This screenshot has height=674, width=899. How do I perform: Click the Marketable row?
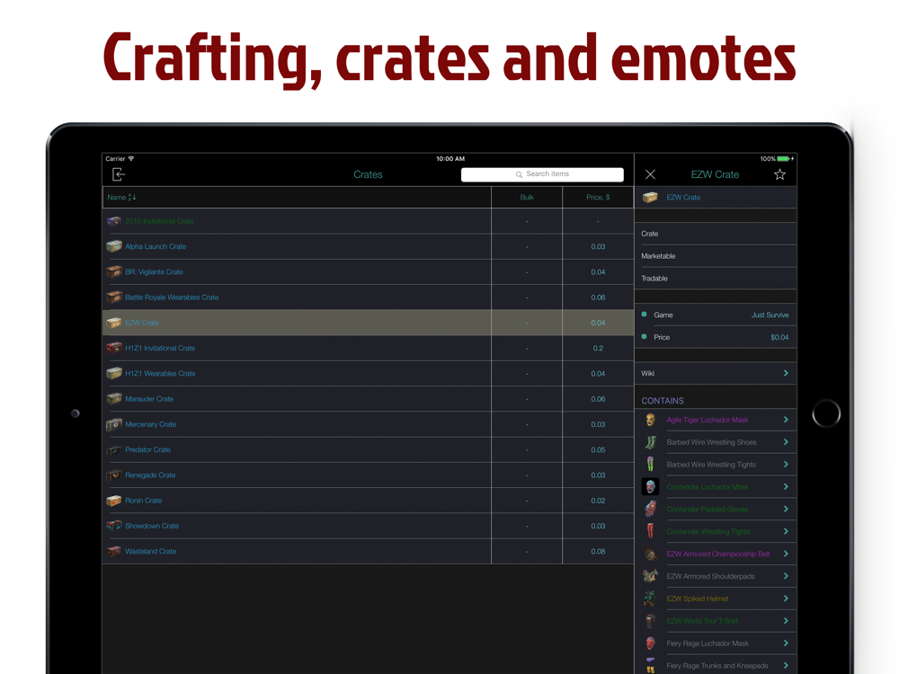[716, 256]
